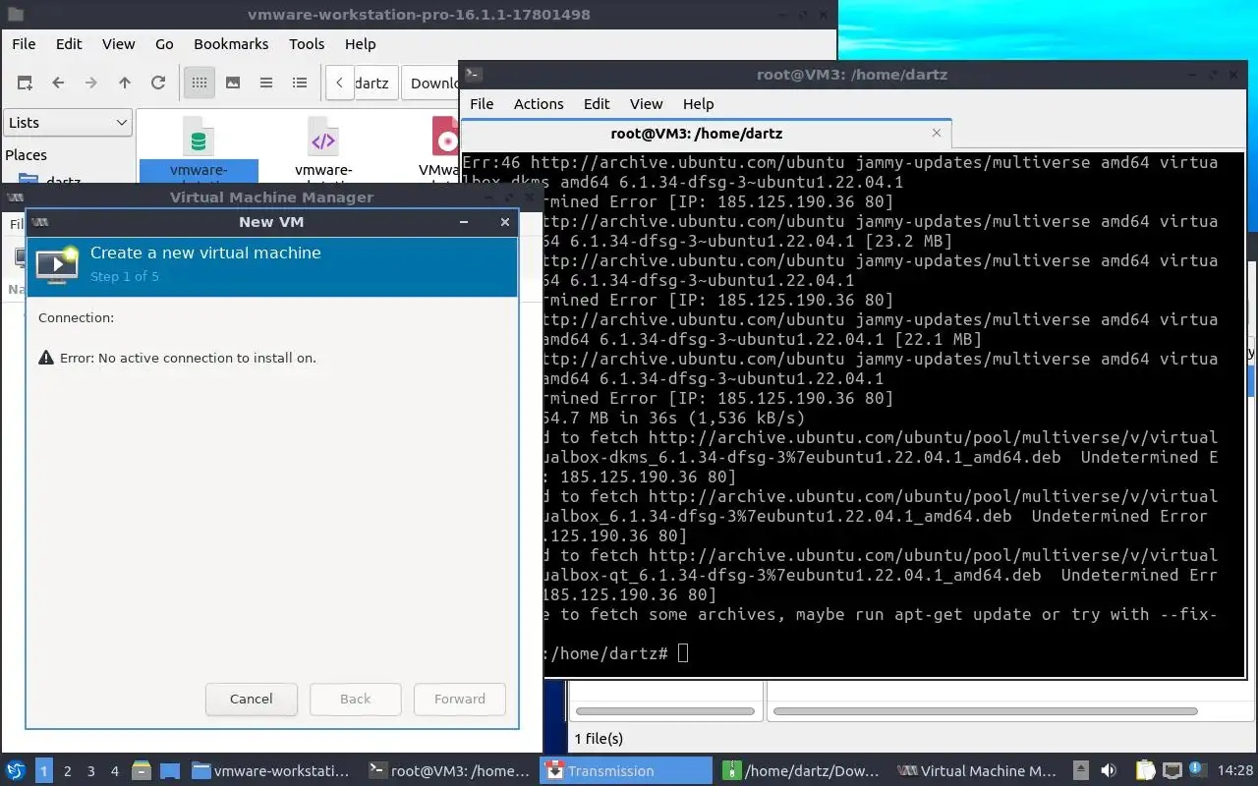The width and height of the screenshot is (1258, 786).
Task: Switch file manager to compact view
Action: pos(266,83)
